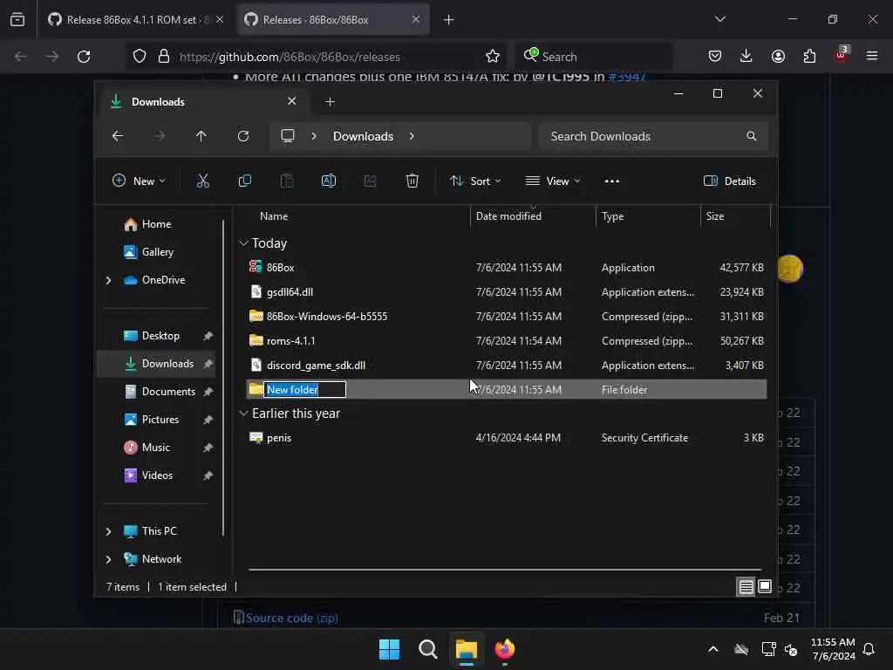893x670 pixels.
Task: Open the View dropdown menu
Action: [552, 181]
